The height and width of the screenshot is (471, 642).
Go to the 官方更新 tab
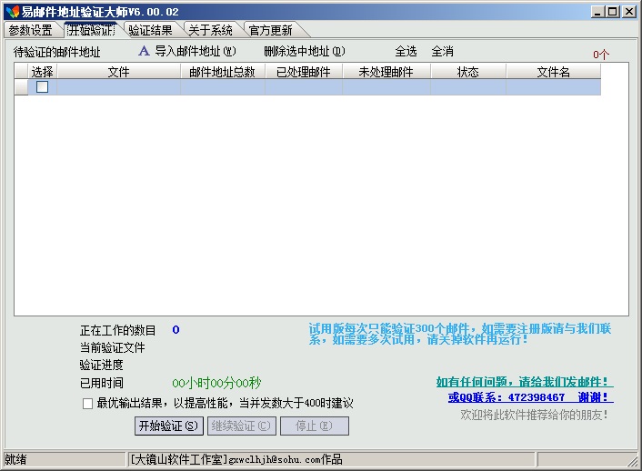(271, 30)
